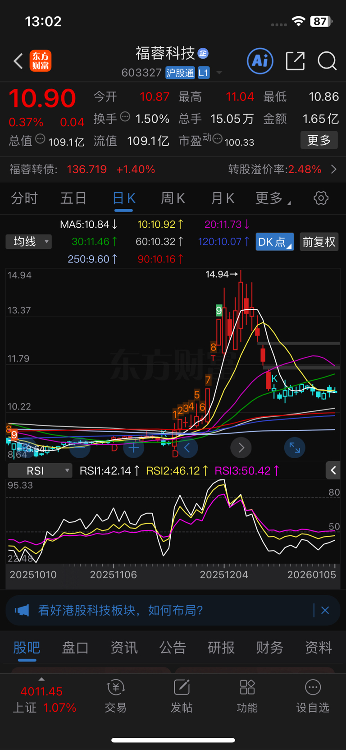The image size is (346, 750).
Task: Tap 设自选 add to watchlist
Action: tap(313, 696)
